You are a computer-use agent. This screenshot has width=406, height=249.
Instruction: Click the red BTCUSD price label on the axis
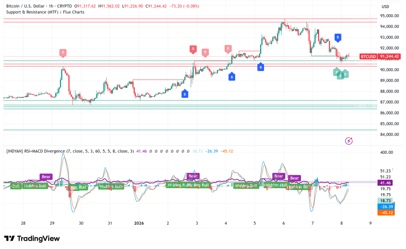pos(368,56)
